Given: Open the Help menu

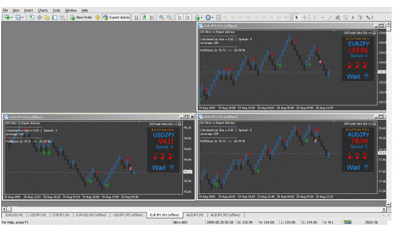Looking at the screenshot, I should pos(85,10).
